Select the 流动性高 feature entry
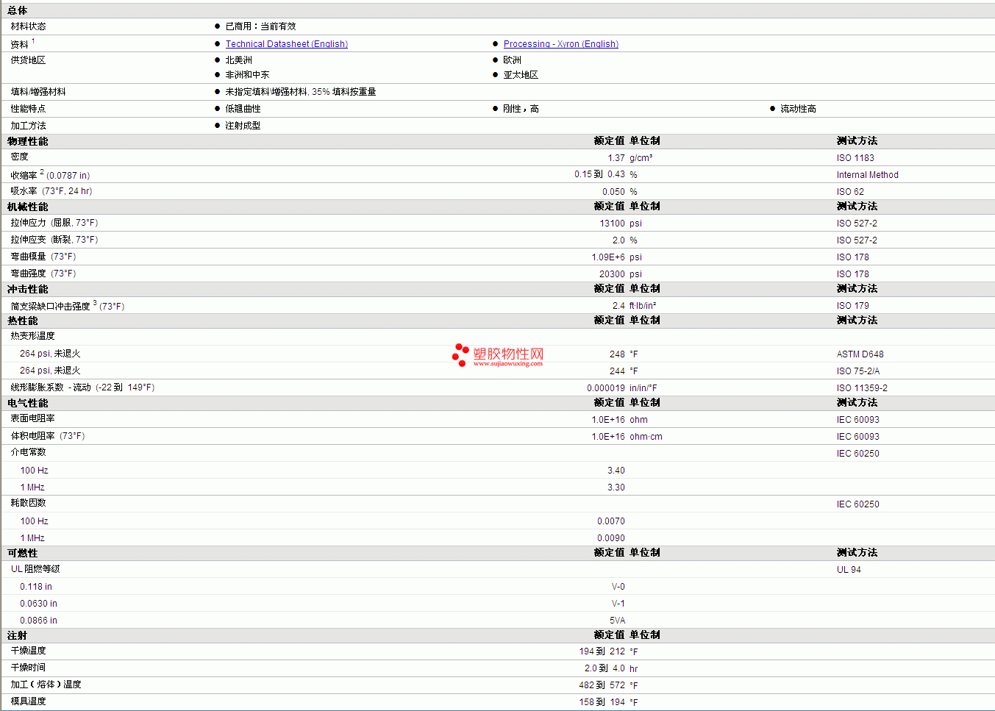The width and height of the screenshot is (995, 711). (x=798, y=109)
